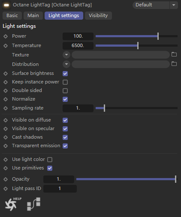
Task: Select the Light settings tab
Action: tap(64, 15)
